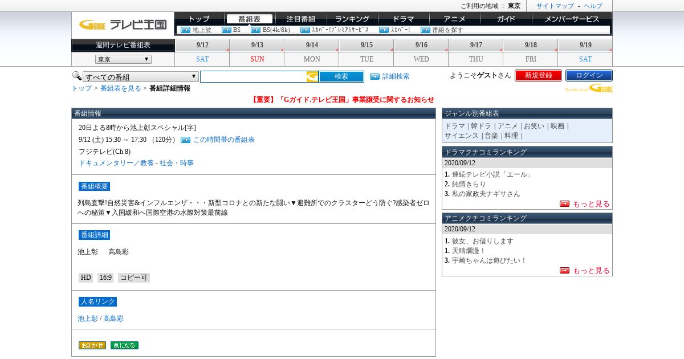Open the ガイド menu tab

pyautogui.click(x=506, y=19)
